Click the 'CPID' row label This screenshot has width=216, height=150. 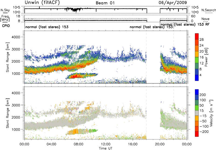[x=6, y=26]
